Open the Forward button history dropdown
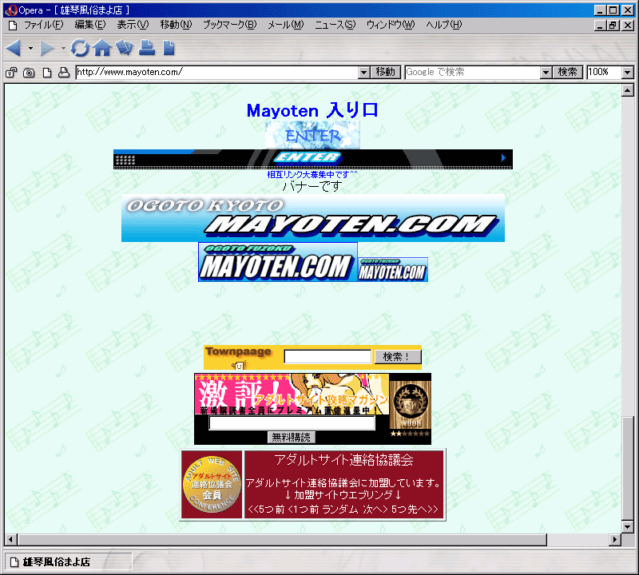 (x=63, y=48)
